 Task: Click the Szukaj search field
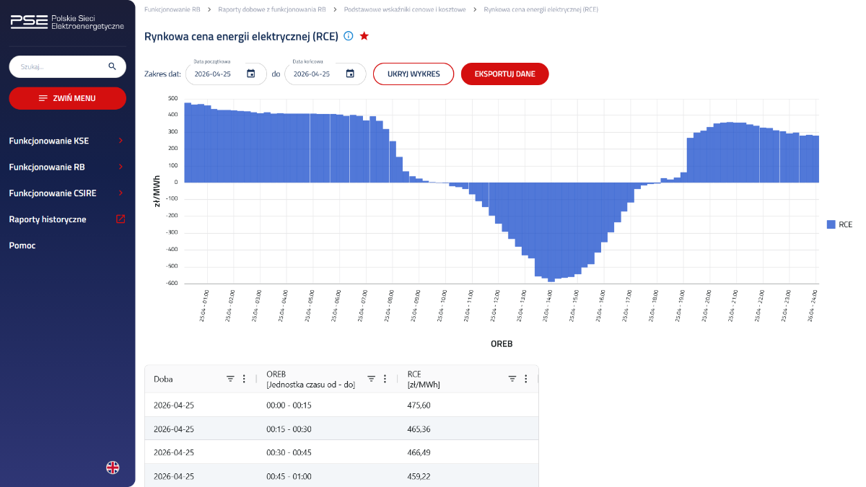[x=58, y=66]
